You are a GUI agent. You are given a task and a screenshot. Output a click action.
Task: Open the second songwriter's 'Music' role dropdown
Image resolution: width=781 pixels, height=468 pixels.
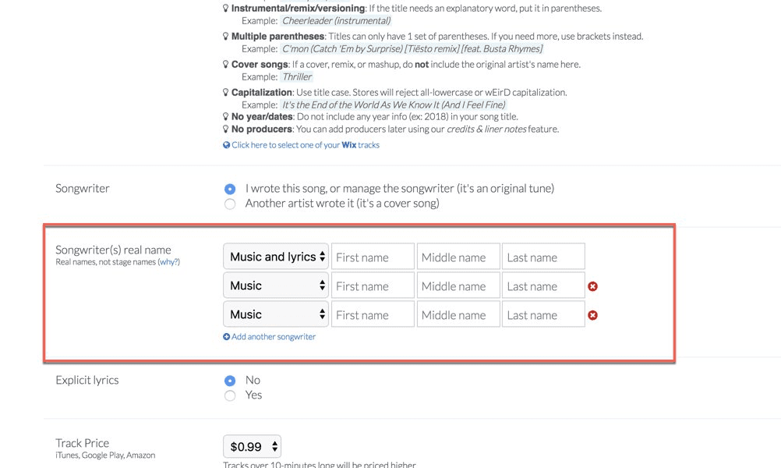tap(276, 285)
